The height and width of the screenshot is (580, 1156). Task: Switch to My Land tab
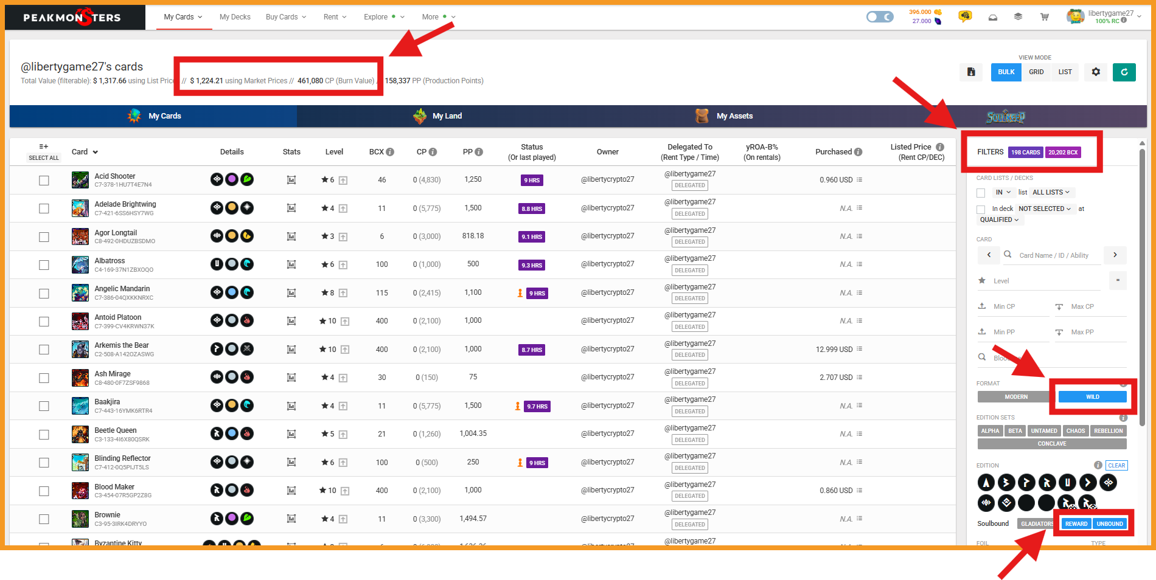coord(438,116)
